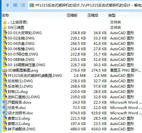142x133 pixels.
Task: Select file name 3D装配图截图.png
Action: (x=23, y=70)
